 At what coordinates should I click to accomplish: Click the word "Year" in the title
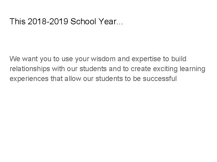pos(106,22)
